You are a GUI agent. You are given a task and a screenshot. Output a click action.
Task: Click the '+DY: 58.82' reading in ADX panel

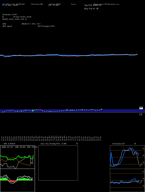(x=20, y=147)
